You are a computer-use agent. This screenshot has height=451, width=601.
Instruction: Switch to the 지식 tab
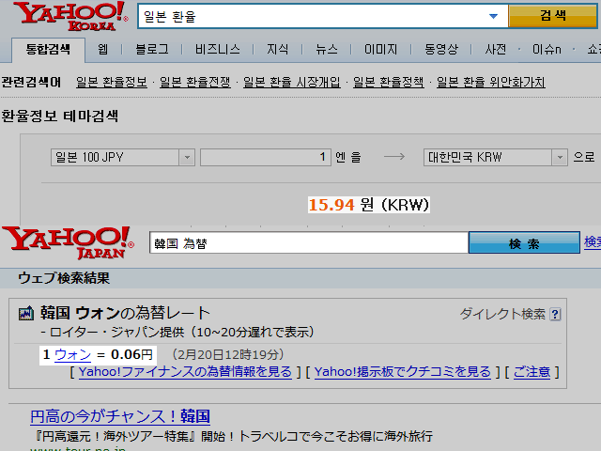[278, 49]
